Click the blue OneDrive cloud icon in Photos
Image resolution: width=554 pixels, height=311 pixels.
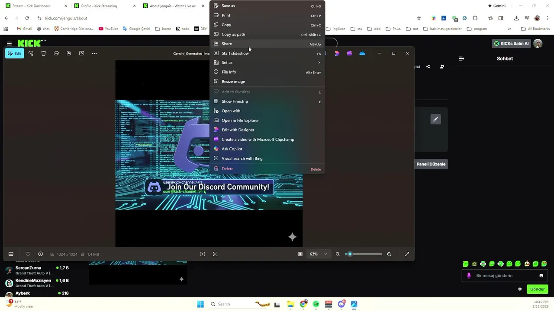pos(362,54)
